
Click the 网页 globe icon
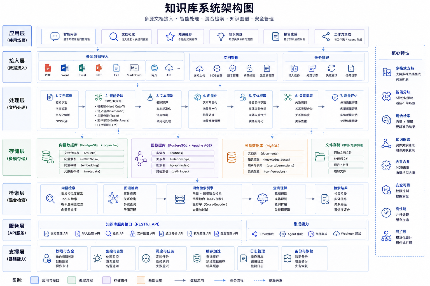(154, 68)
